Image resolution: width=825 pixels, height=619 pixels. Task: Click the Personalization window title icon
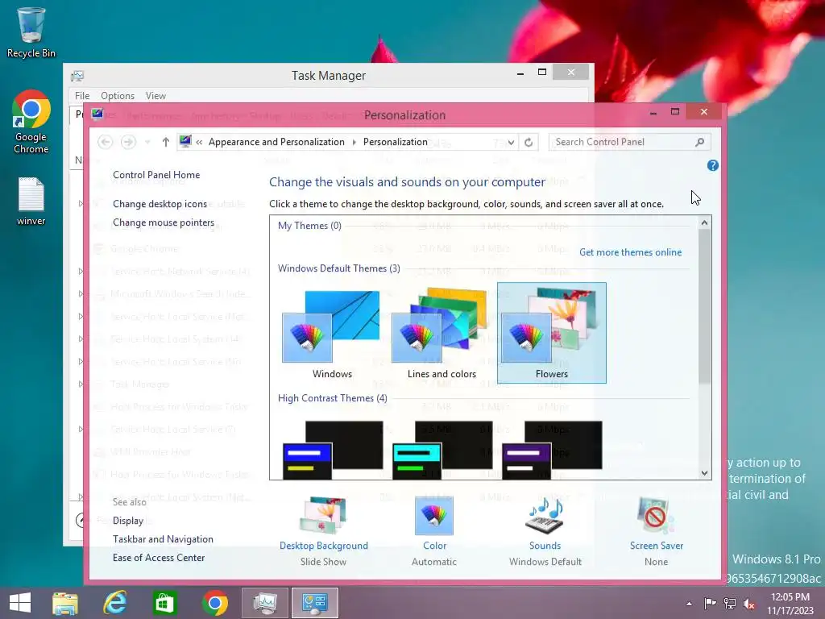pyautogui.click(x=97, y=114)
